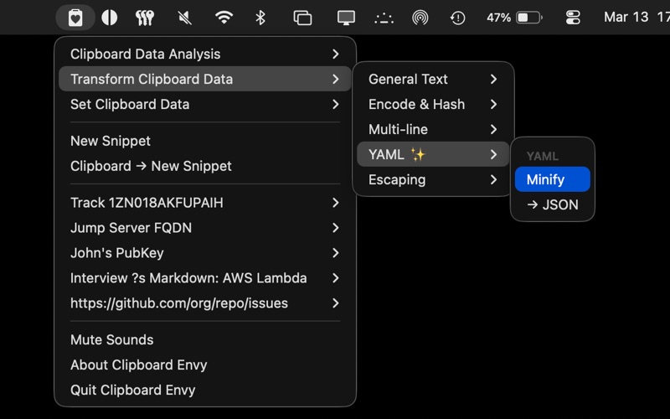Open Set Clipboard Data submenu
The image size is (670, 419).
(x=205, y=104)
